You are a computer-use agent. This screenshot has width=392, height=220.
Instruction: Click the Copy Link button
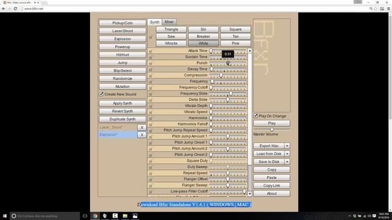(x=272, y=186)
